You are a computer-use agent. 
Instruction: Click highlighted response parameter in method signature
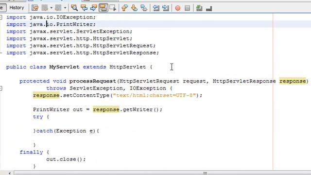[x=293, y=81]
